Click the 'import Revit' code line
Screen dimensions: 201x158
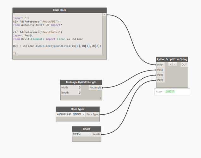(x=23, y=35)
